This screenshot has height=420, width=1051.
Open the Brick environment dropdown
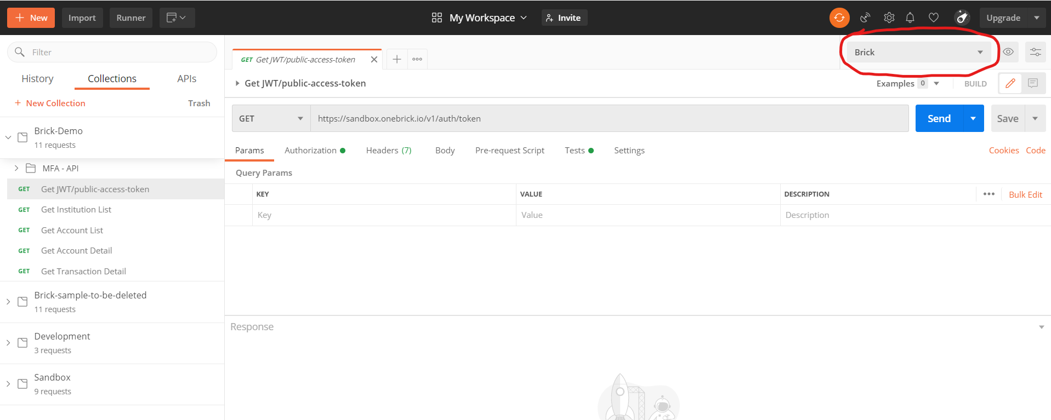click(x=918, y=52)
